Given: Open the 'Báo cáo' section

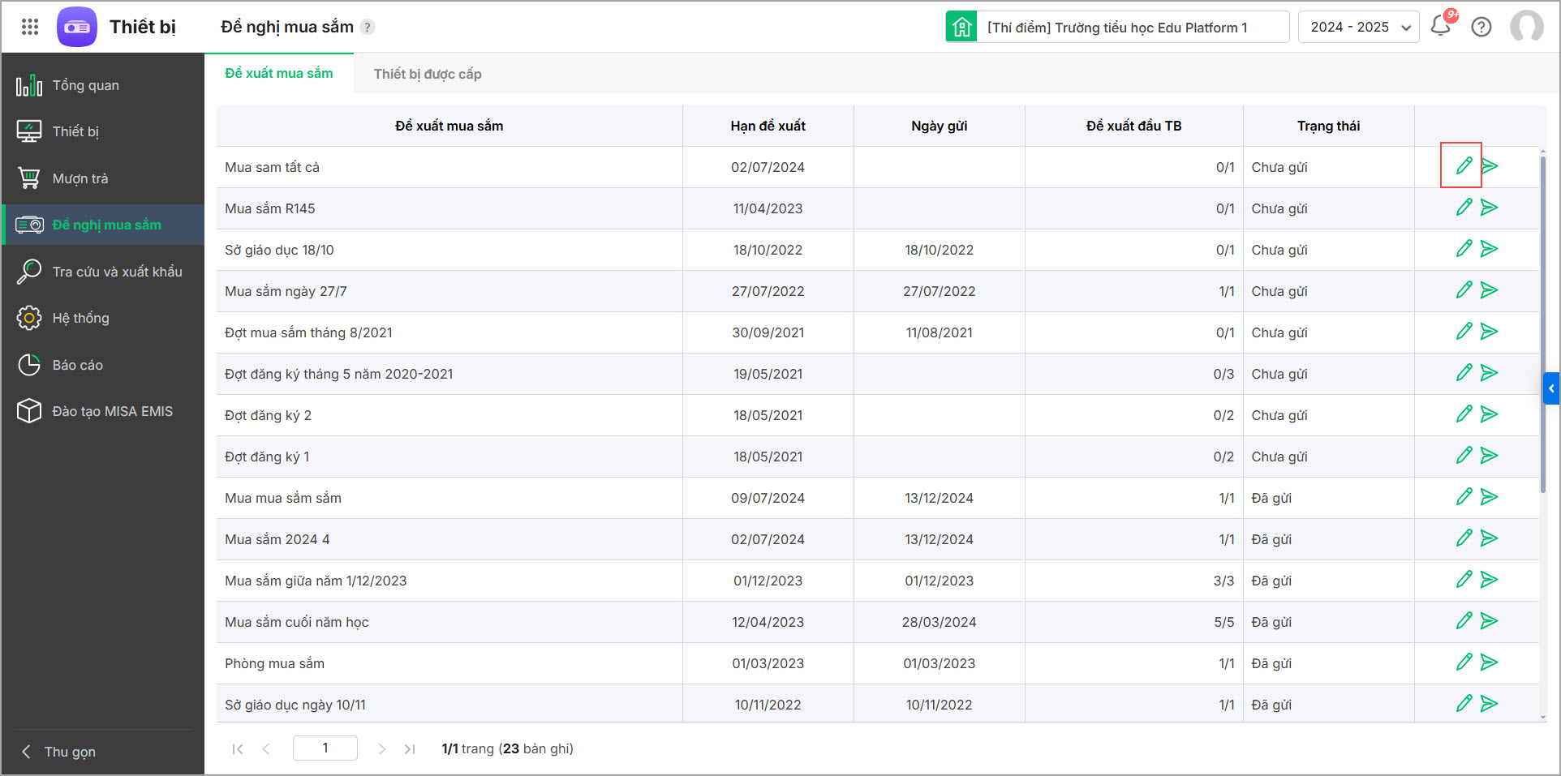Looking at the screenshot, I should click(77, 365).
